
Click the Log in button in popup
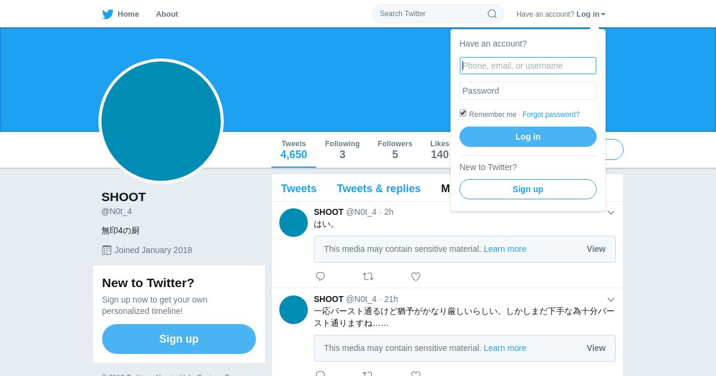528,137
